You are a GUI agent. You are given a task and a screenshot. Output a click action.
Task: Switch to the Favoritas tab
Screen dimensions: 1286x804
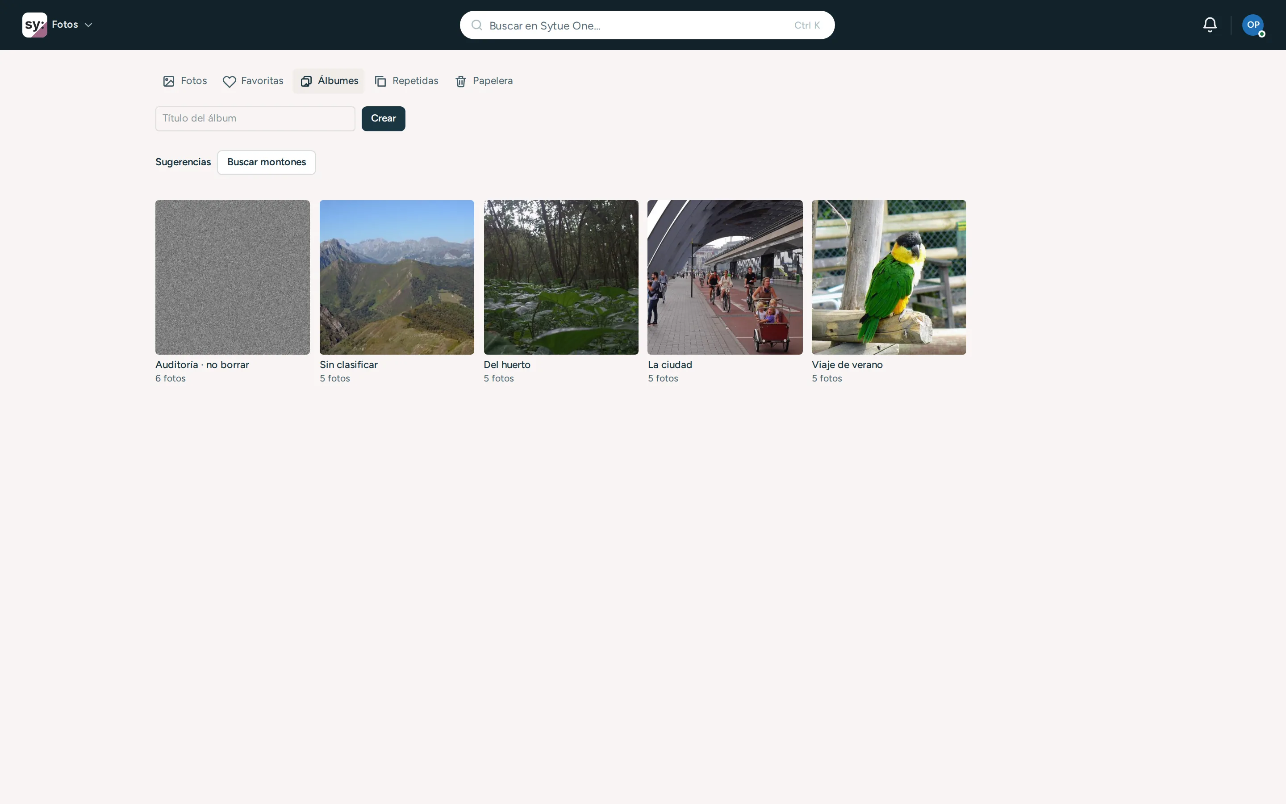[253, 81]
